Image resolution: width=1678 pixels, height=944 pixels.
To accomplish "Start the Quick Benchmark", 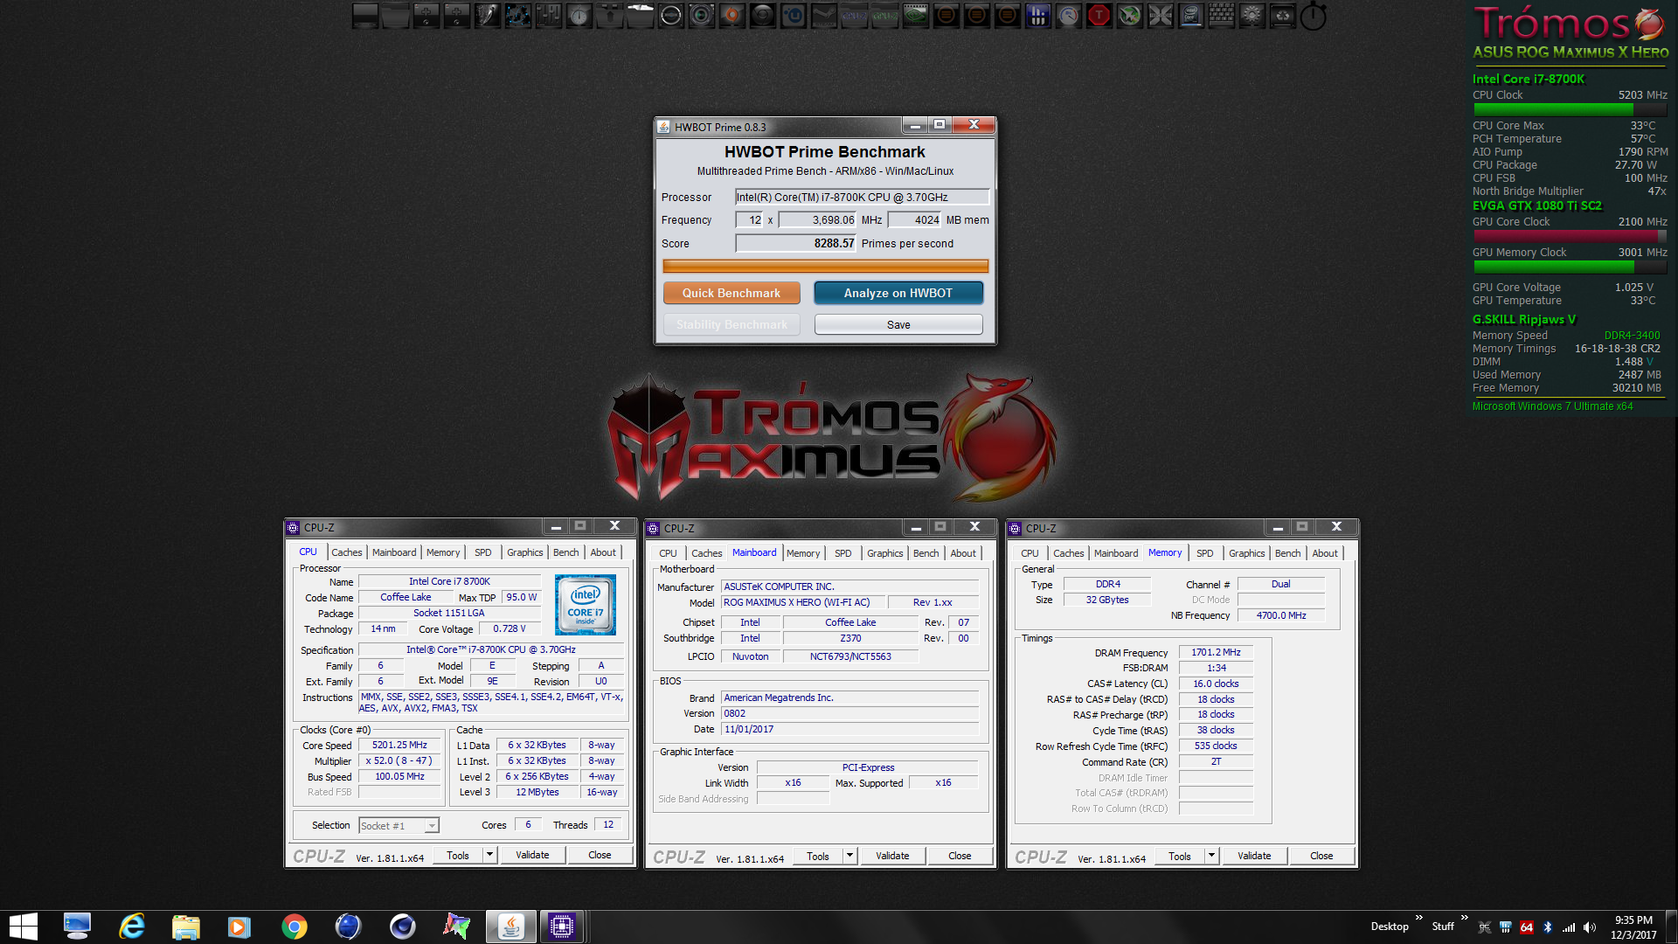I will tap(732, 293).
